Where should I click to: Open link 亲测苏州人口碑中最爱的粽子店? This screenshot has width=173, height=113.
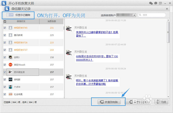coord(97,34)
